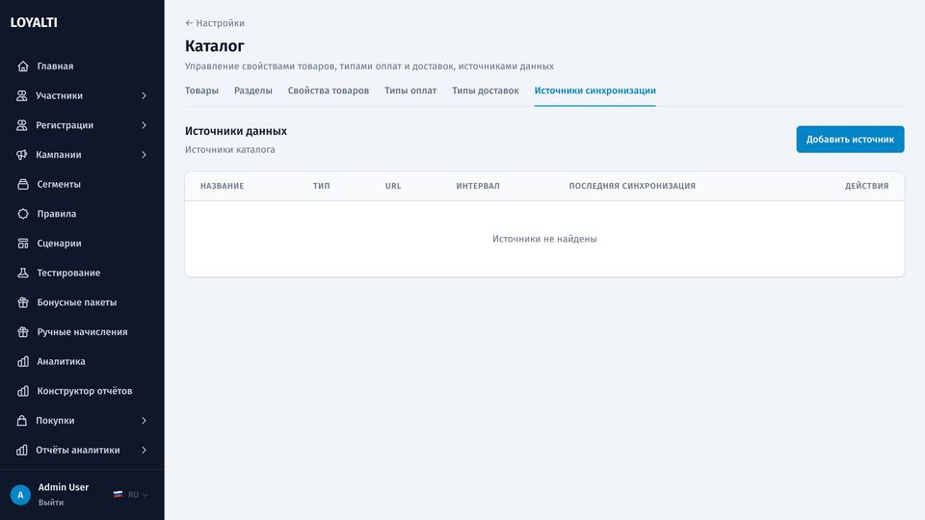
Task: Click the Добавить источник button
Action: point(850,139)
